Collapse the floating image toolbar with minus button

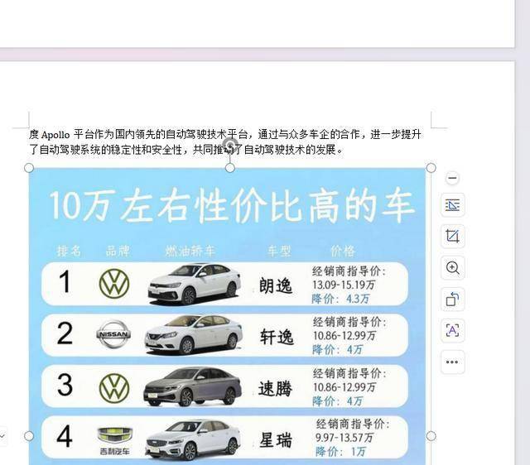pos(453,178)
